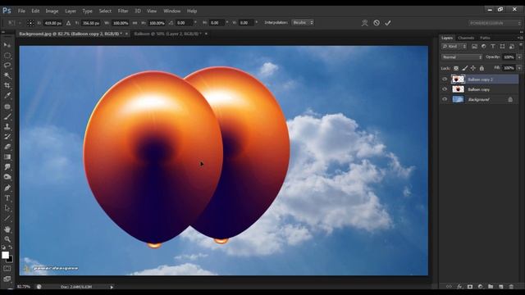Open status bar info arrow
This screenshot has width=525, height=295.
[112, 287]
